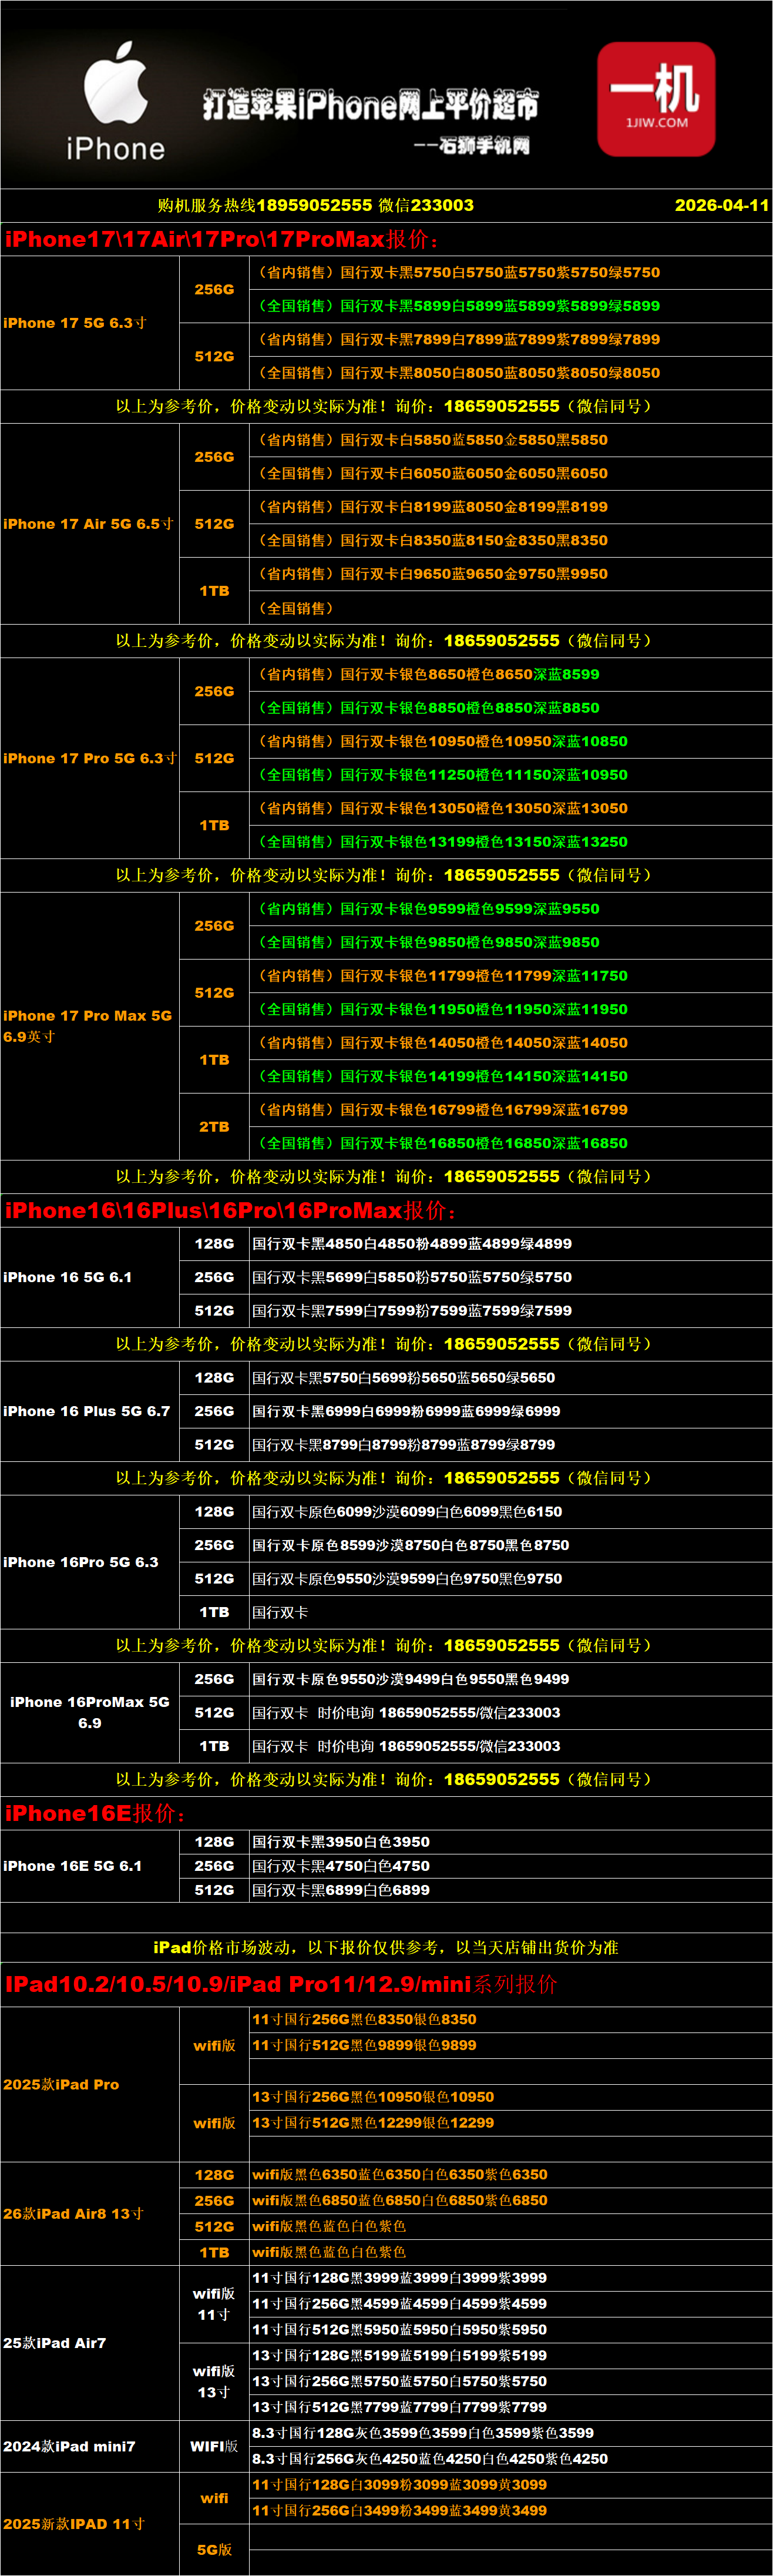Click the iPhone 16E 128G price row
The height and width of the screenshot is (2576, 773).
pyautogui.click(x=341, y=1842)
